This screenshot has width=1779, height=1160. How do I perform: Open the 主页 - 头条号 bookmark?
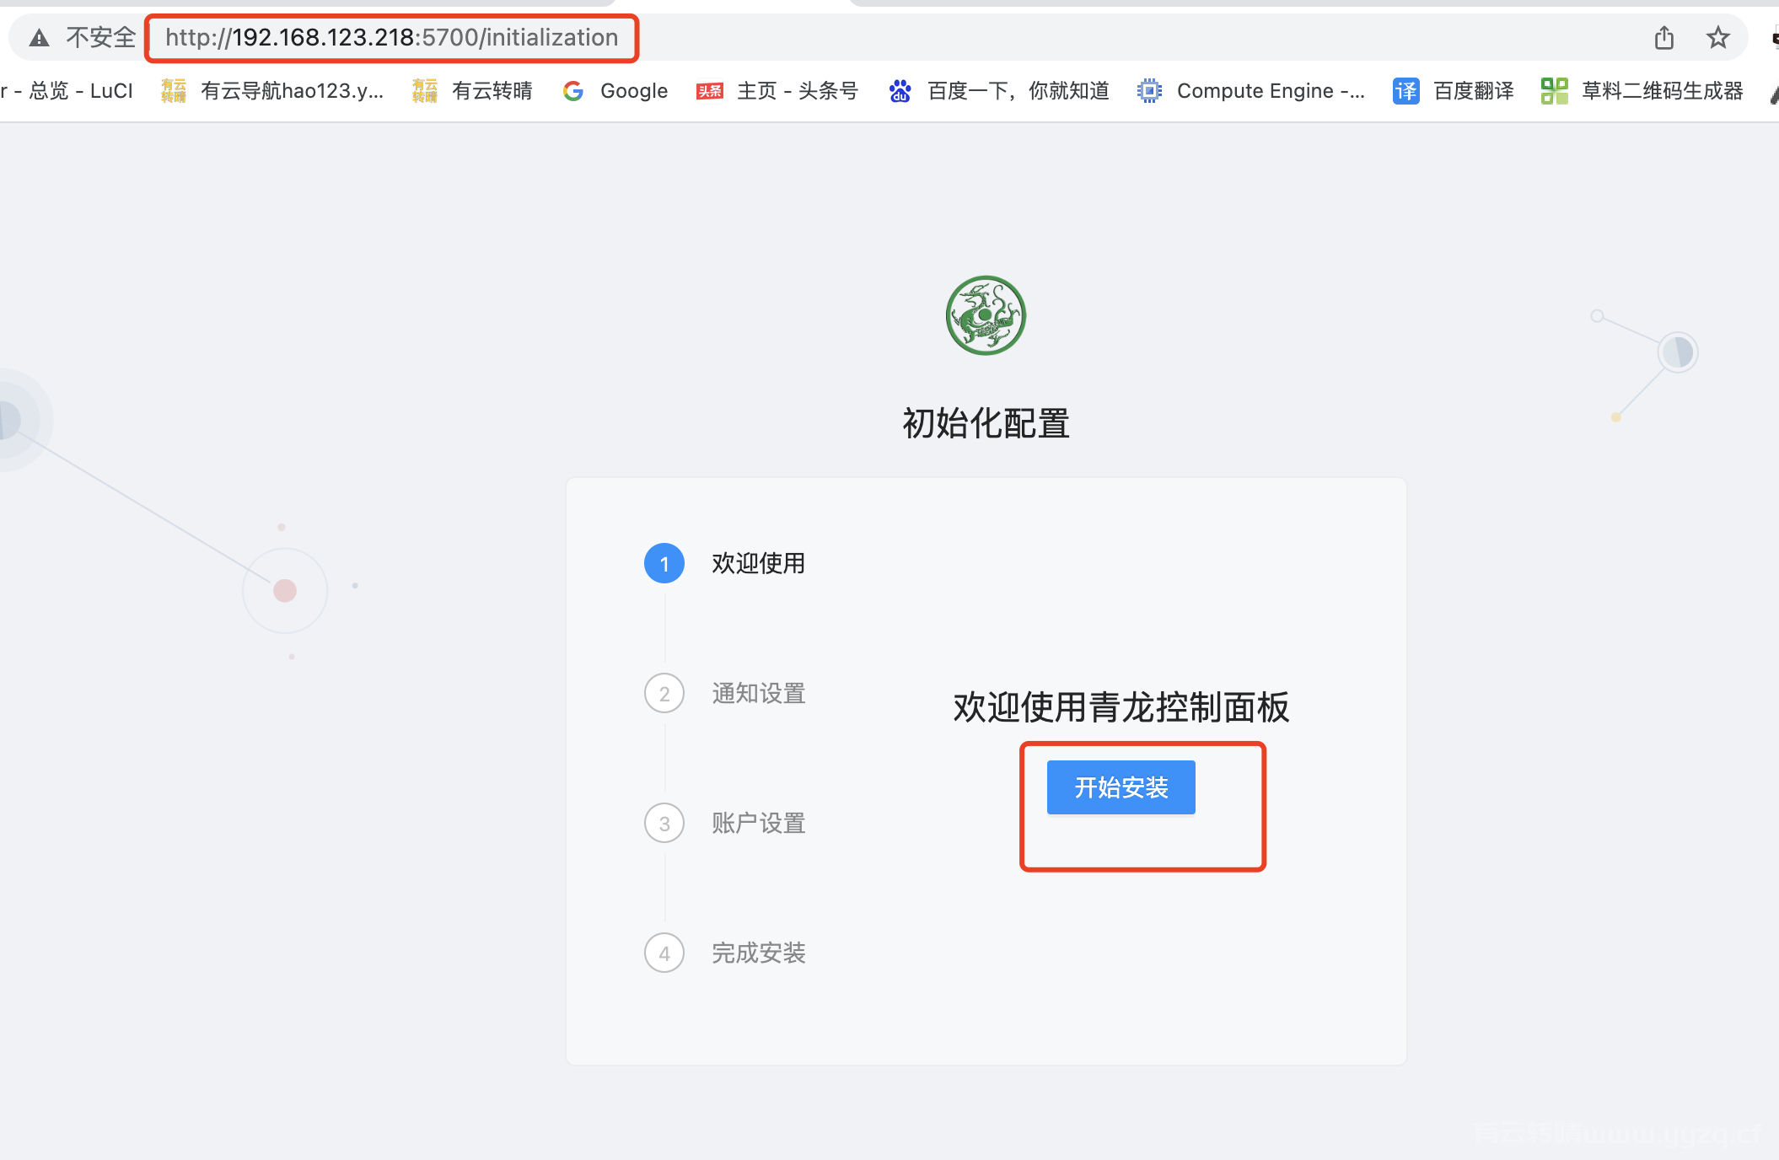pyautogui.click(x=777, y=91)
